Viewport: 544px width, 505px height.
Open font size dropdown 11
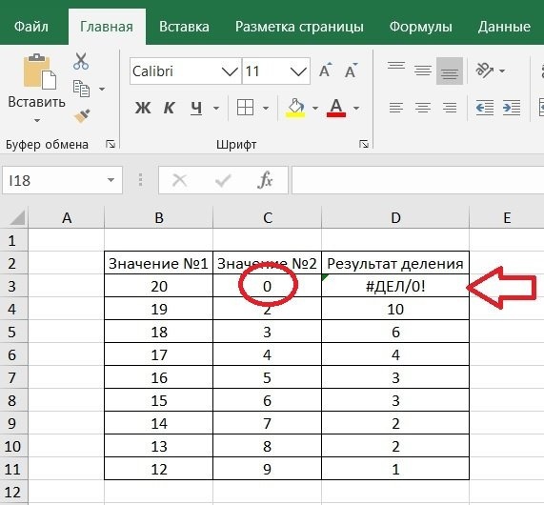click(298, 71)
